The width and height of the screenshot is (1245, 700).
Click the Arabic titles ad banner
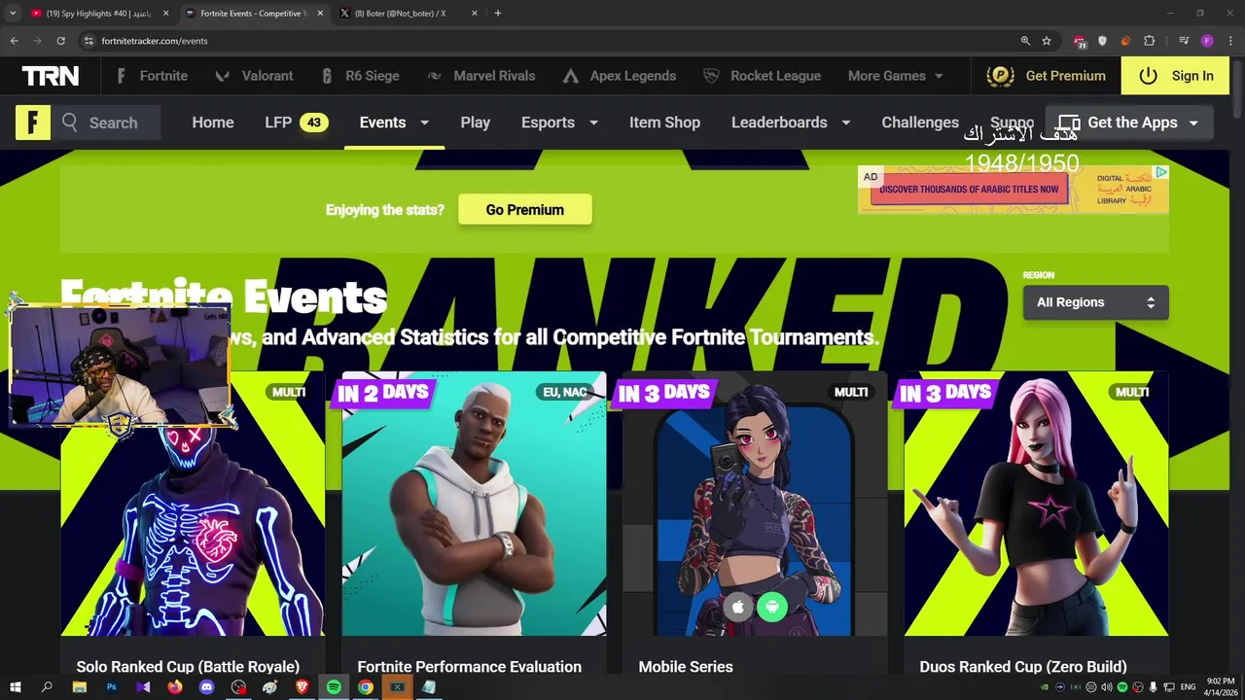pos(1014,190)
